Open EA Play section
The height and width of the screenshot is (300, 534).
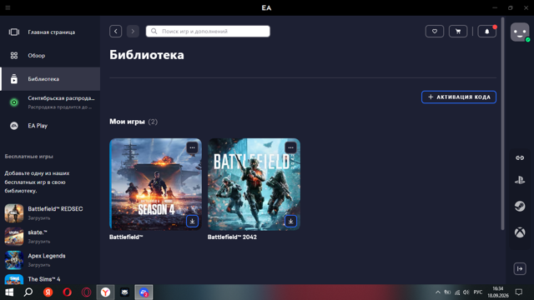point(50,126)
